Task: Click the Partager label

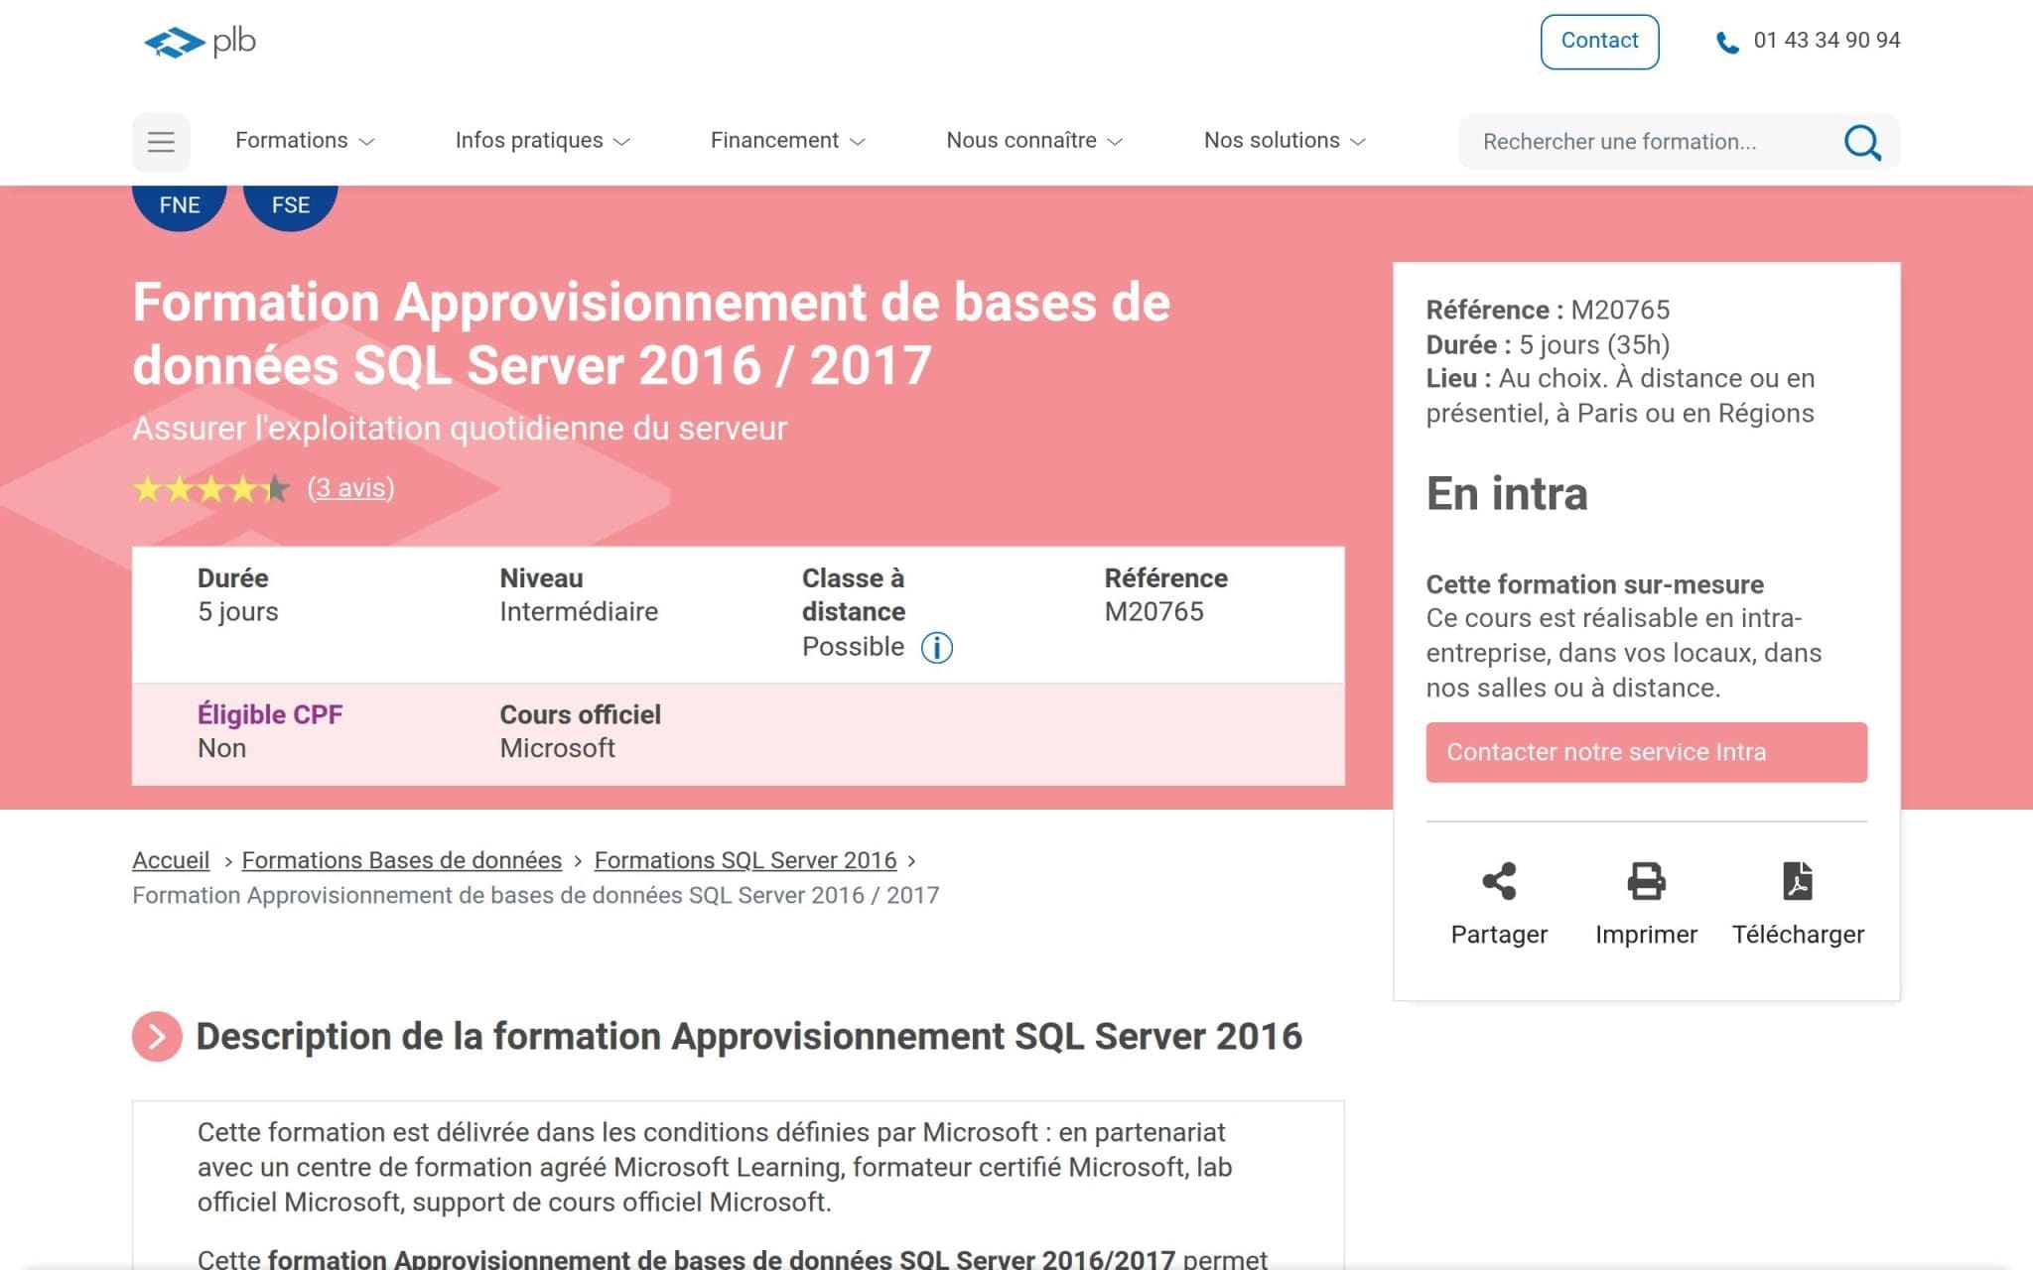Action: tap(1499, 935)
